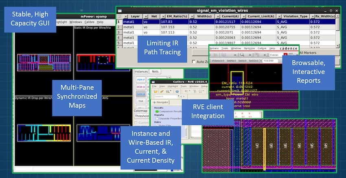Open Search field dropdown arrow in Calibre RVE

pyautogui.click(x=178, y=97)
